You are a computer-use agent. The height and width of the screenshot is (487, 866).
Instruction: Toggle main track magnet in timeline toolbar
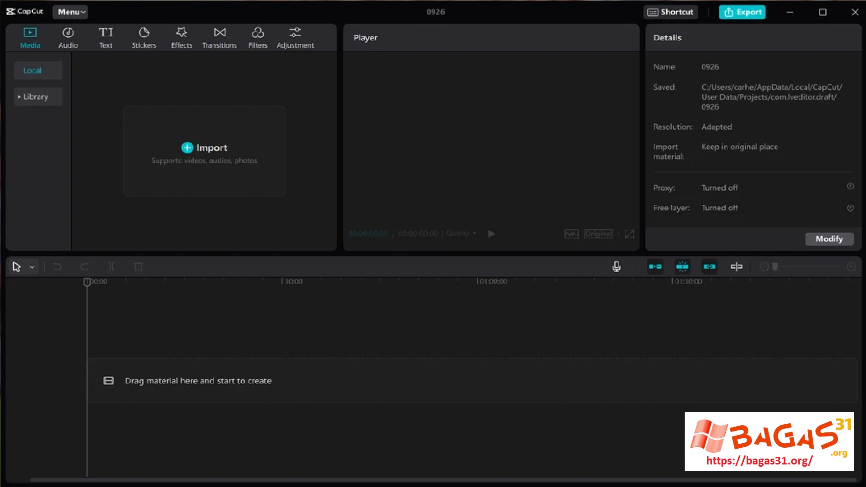click(655, 266)
